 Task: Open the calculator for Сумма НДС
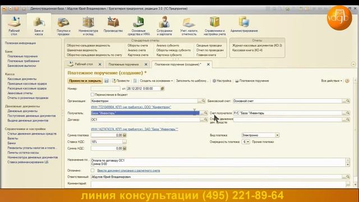pos(125,148)
